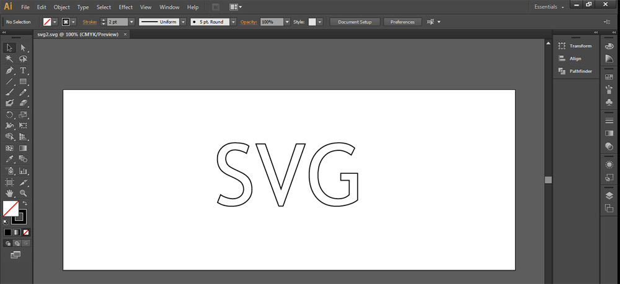Screen dimensions: 620x284
Task: Select the Shape Builder tool
Action: tap(10, 137)
